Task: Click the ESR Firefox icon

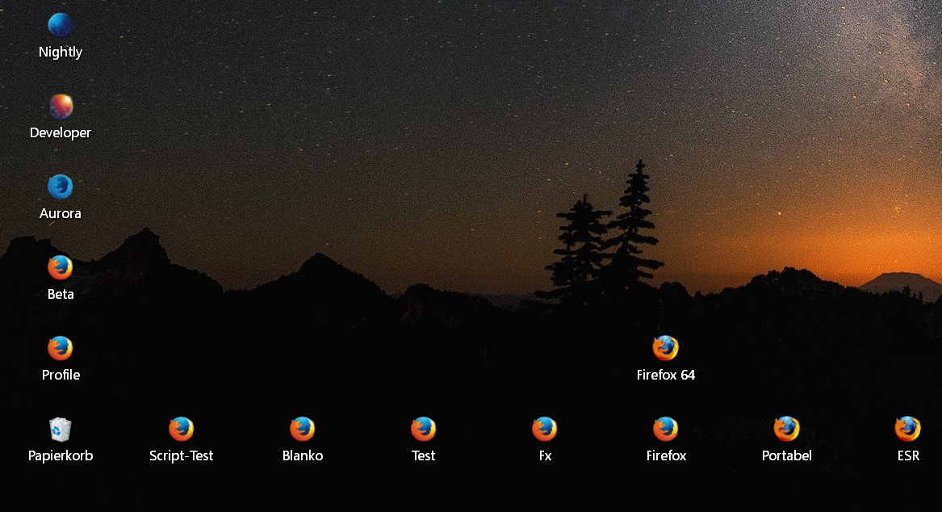Action: (x=908, y=429)
